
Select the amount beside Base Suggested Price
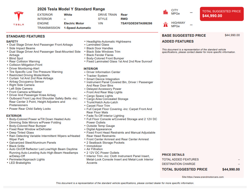232,35
